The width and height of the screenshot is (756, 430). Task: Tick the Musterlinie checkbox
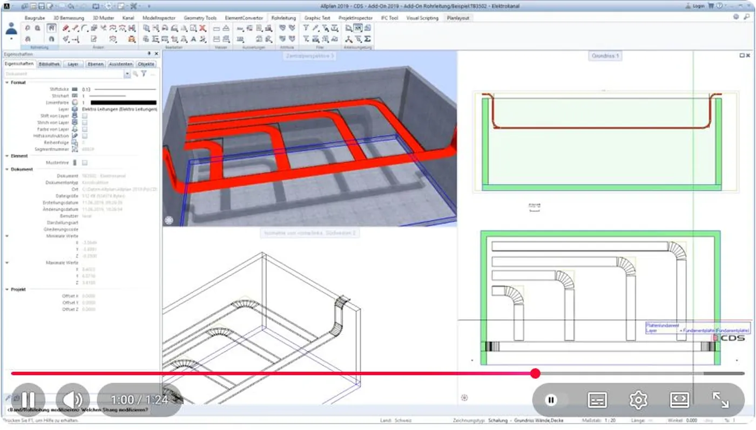(x=85, y=162)
